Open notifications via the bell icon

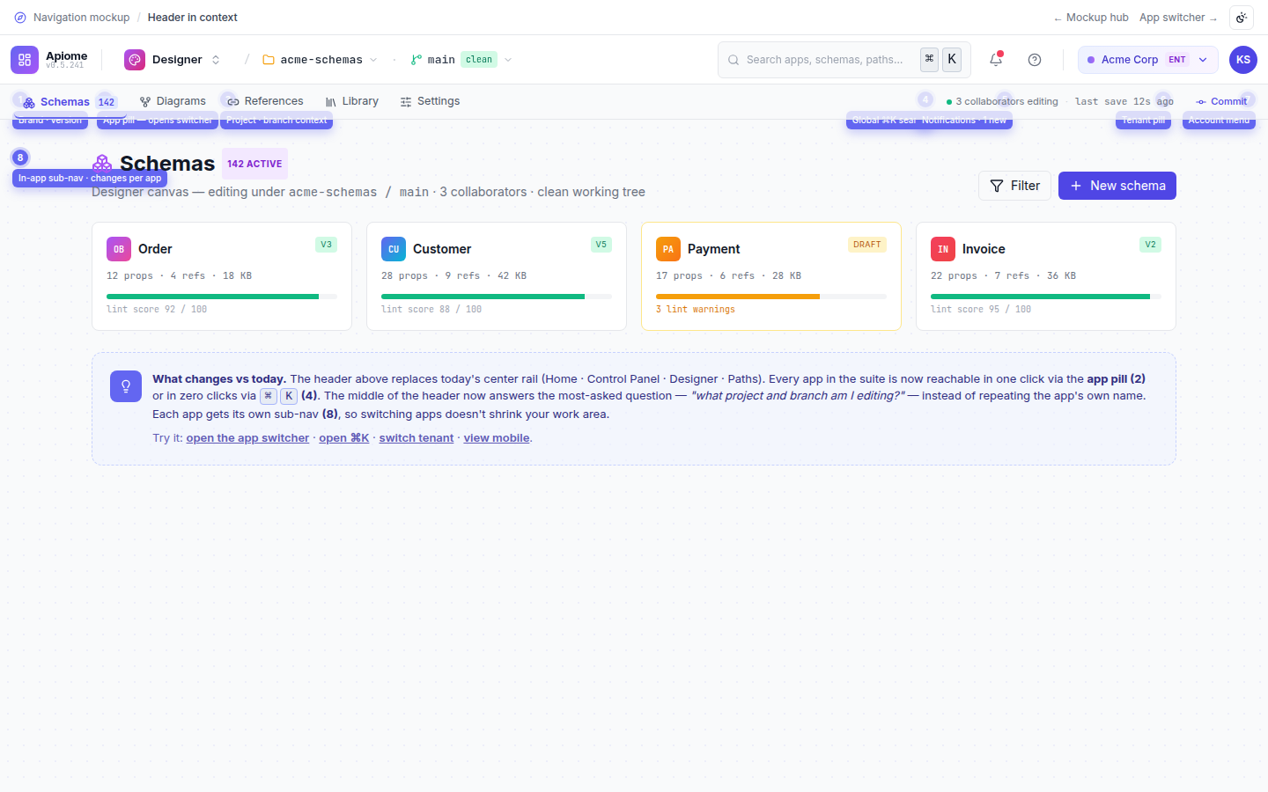[x=996, y=60]
